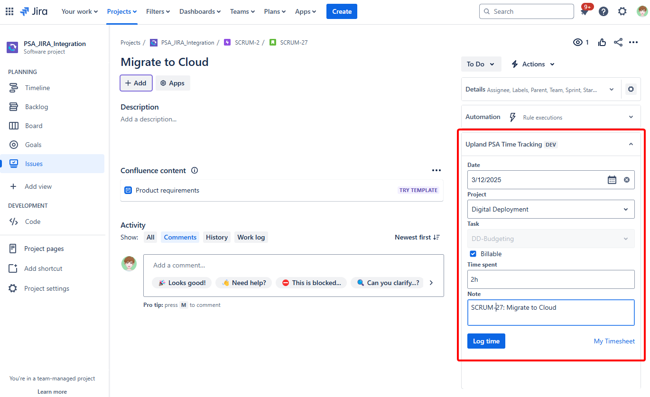The image size is (650, 397).
Task: Click the Add button under title
Action: (x=136, y=83)
